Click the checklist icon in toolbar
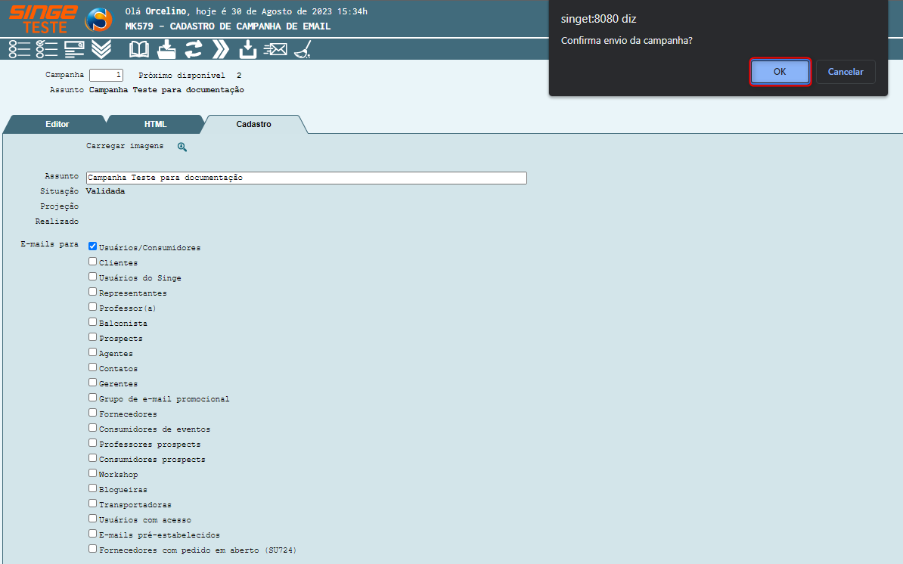Image resolution: width=903 pixels, height=564 pixels. point(47,50)
